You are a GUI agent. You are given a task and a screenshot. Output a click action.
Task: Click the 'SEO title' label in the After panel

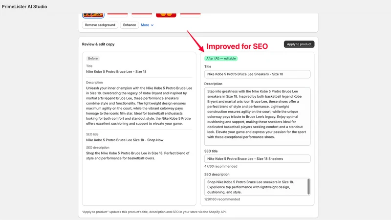[x=211, y=151]
